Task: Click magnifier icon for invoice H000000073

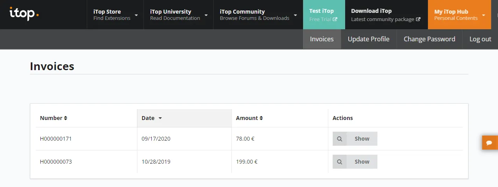Action: click(340, 162)
